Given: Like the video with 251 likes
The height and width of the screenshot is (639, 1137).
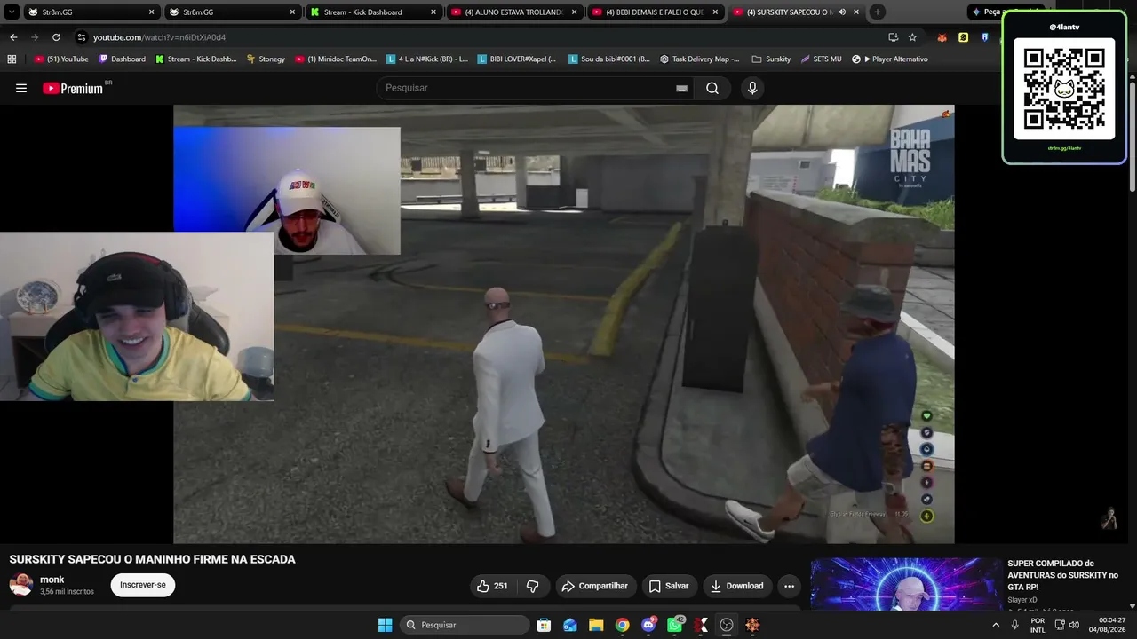Looking at the screenshot, I should point(492,586).
